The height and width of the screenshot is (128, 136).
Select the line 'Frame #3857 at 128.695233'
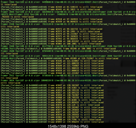pyautogui.click(x=52, y=93)
